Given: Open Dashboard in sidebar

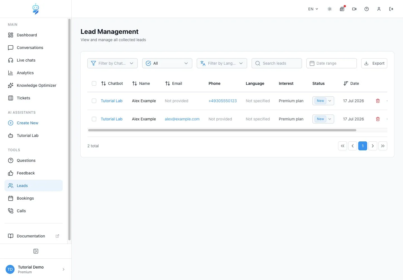Looking at the screenshot, I should coord(34,35).
